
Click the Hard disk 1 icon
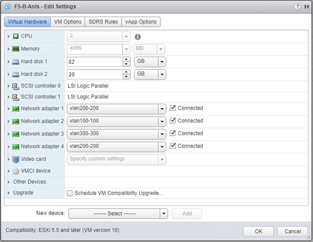16,62
